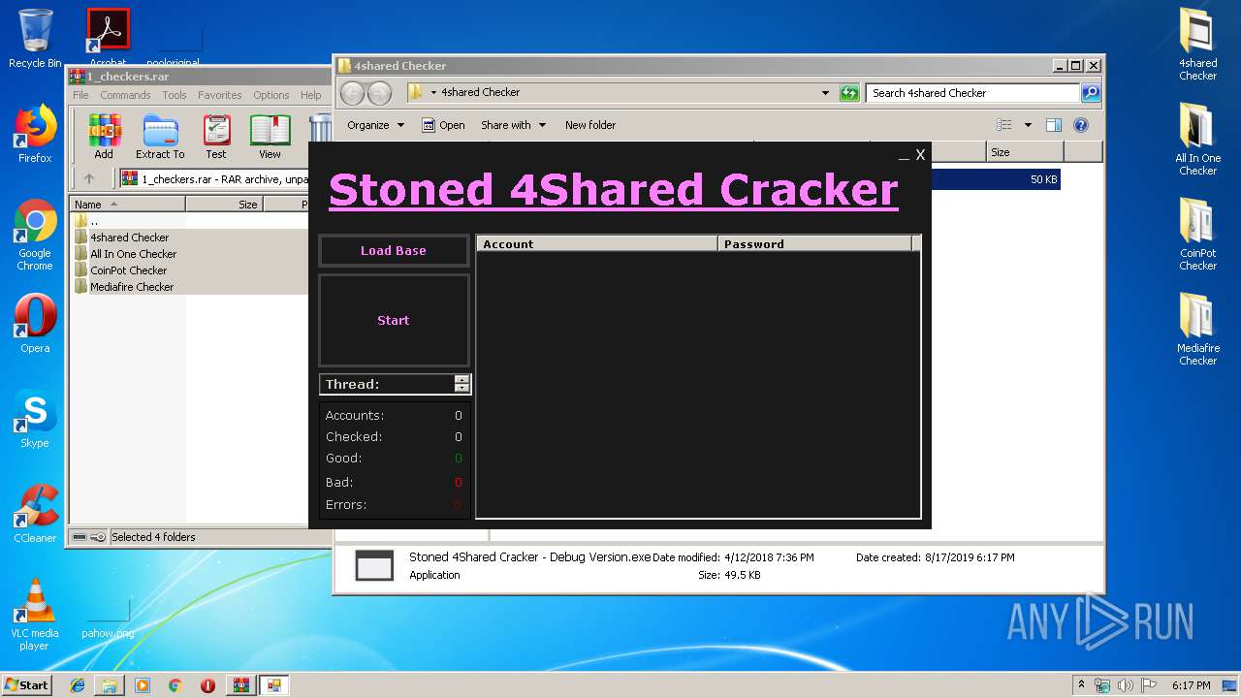Expand the view options dropdown arrow
The width and height of the screenshot is (1241, 698).
point(1028,125)
